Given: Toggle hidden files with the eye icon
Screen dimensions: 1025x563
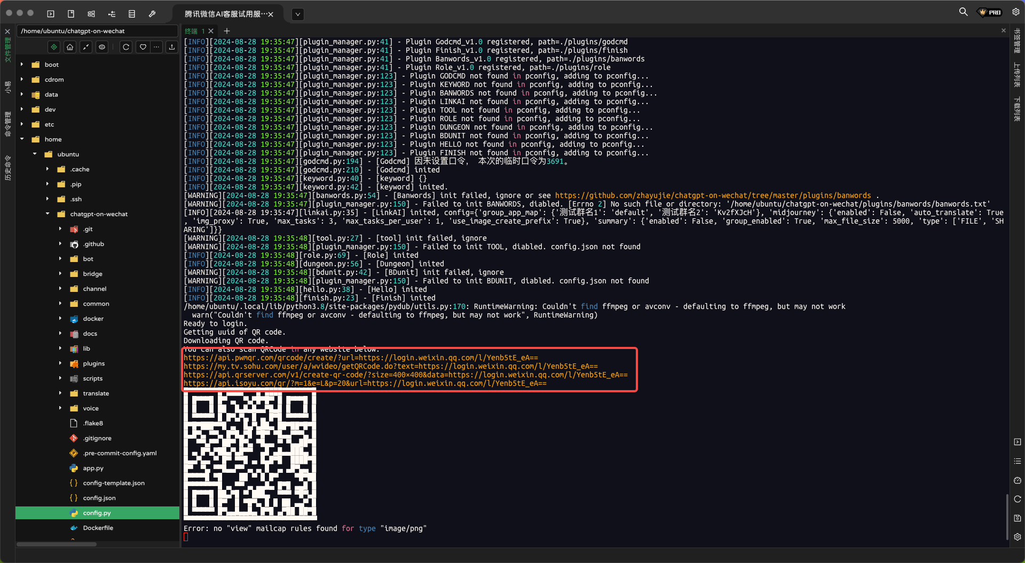Looking at the screenshot, I should [102, 47].
